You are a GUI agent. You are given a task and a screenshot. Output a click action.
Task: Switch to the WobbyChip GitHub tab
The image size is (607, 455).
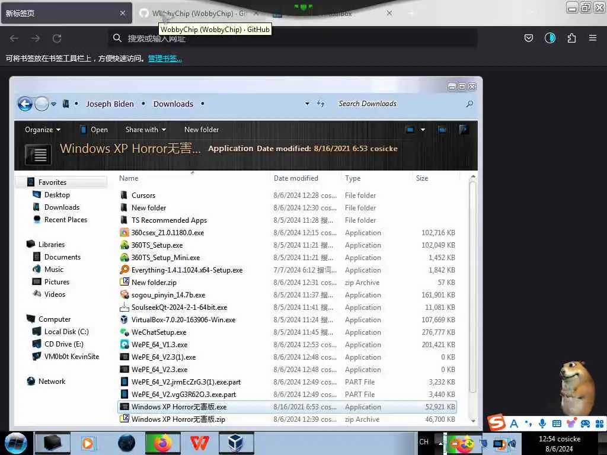199,13
